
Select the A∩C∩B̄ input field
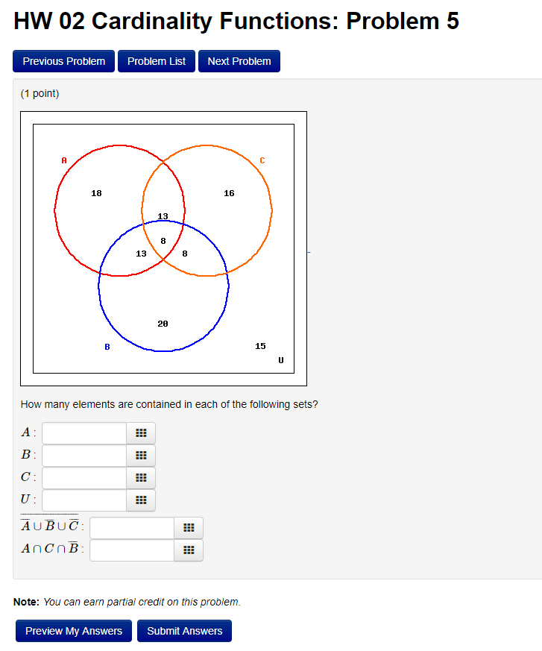click(x=131, y=550)
